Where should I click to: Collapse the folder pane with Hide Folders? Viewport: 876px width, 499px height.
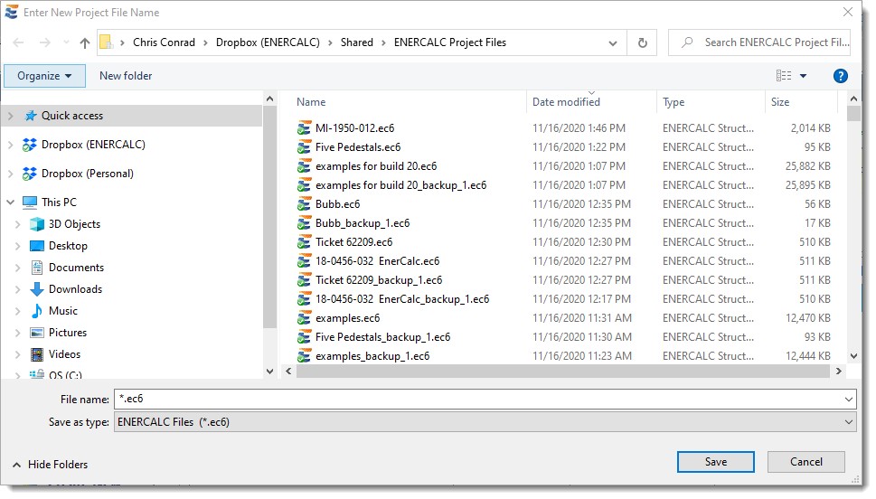[x=50, y=465]
